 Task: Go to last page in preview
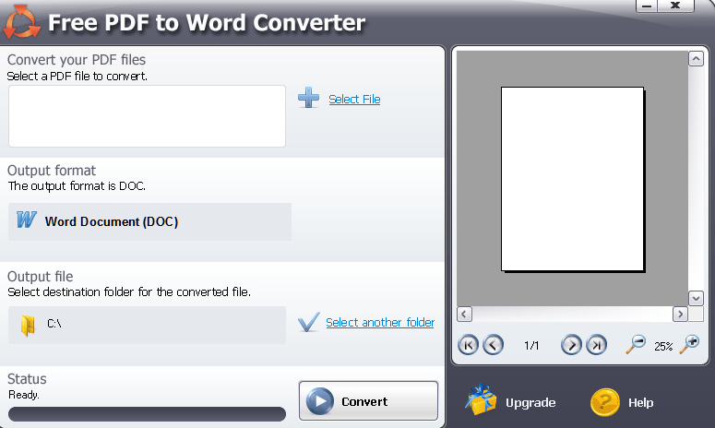click(x=596, y=345)
